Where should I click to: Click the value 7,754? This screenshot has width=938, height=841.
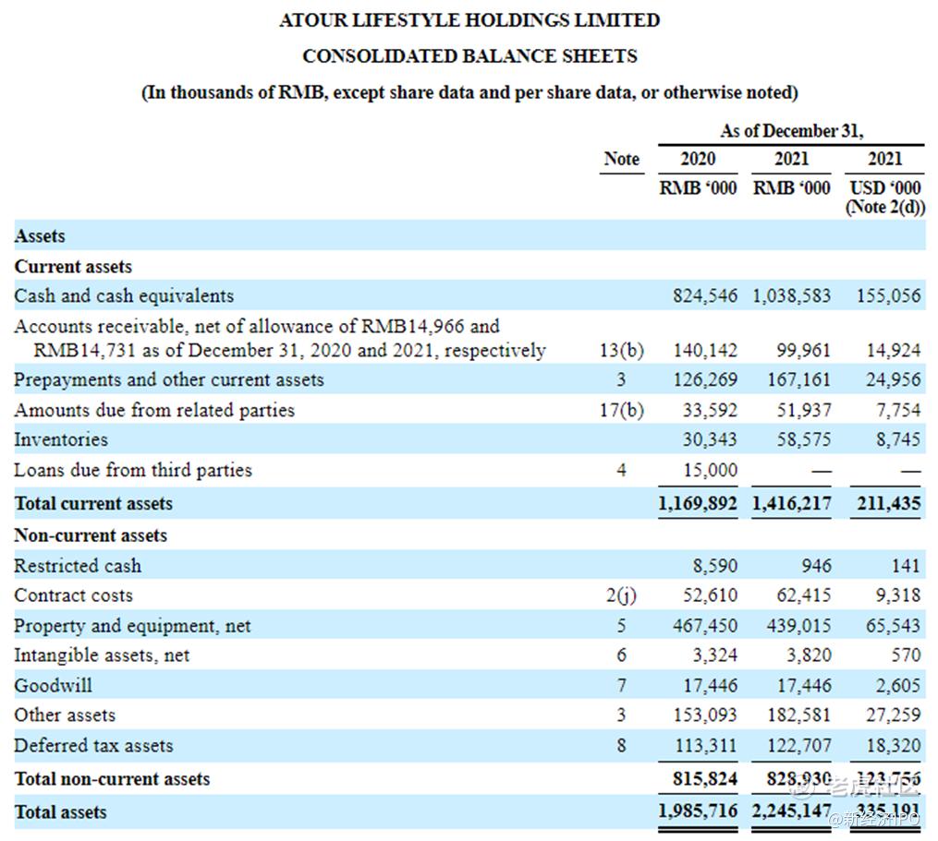pos(898,411)
